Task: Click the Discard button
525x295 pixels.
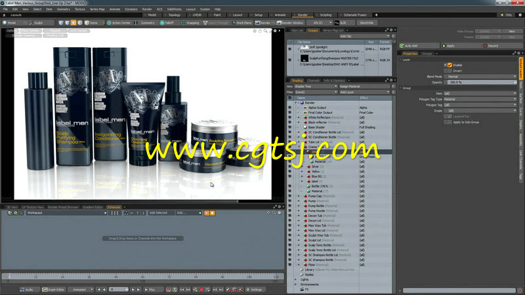Action: pos(502,46)
